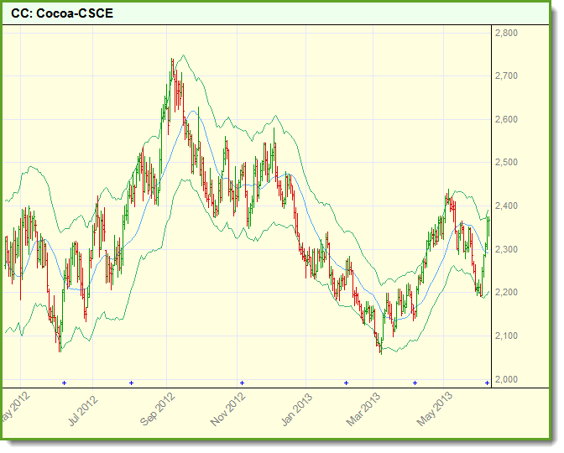Image resolution: width=564 pixels, height=453 pixels.
Task: Click the leftmost blue plus marker
Action: 64,383
